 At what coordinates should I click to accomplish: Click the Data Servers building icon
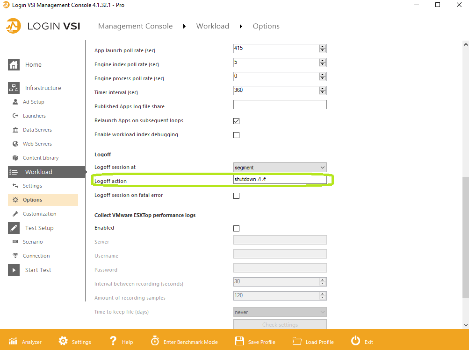(15, 130)
